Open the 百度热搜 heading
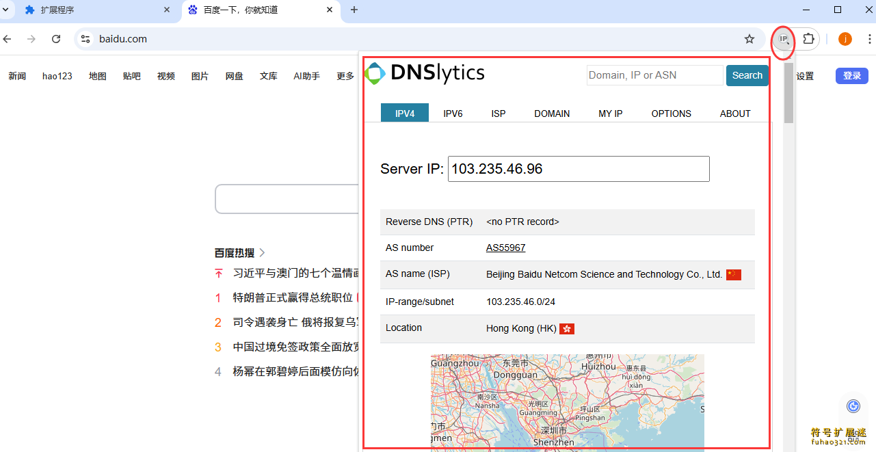 pos(235,252)
